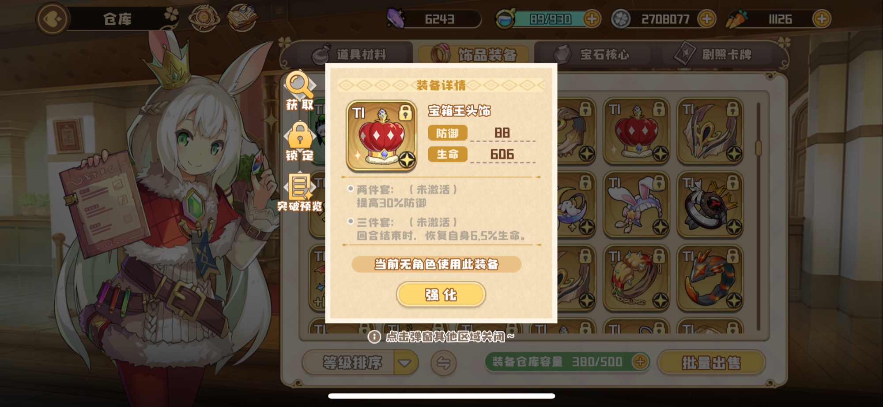The height and width of the screenshot is (407, 883).
Task: Click the inventory list scrollbar handle
Action: pos(758,148)
